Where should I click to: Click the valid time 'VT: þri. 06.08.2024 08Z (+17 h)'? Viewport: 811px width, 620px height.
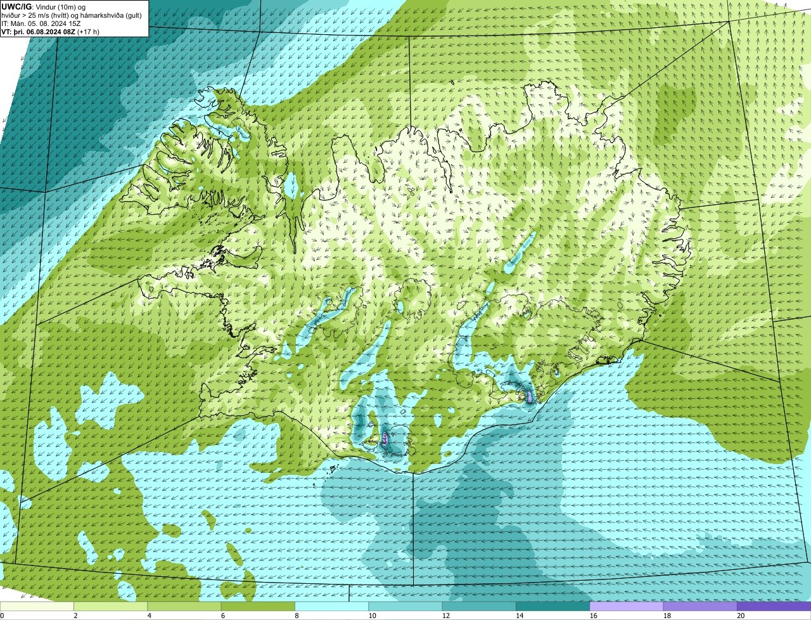51,32
